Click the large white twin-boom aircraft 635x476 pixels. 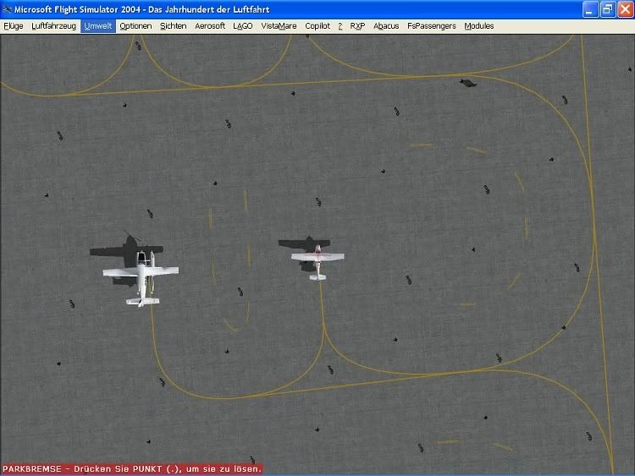tap(141, 278)
